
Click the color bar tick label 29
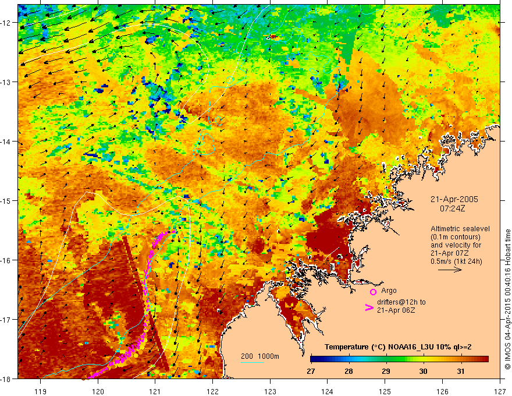point(386,372)
